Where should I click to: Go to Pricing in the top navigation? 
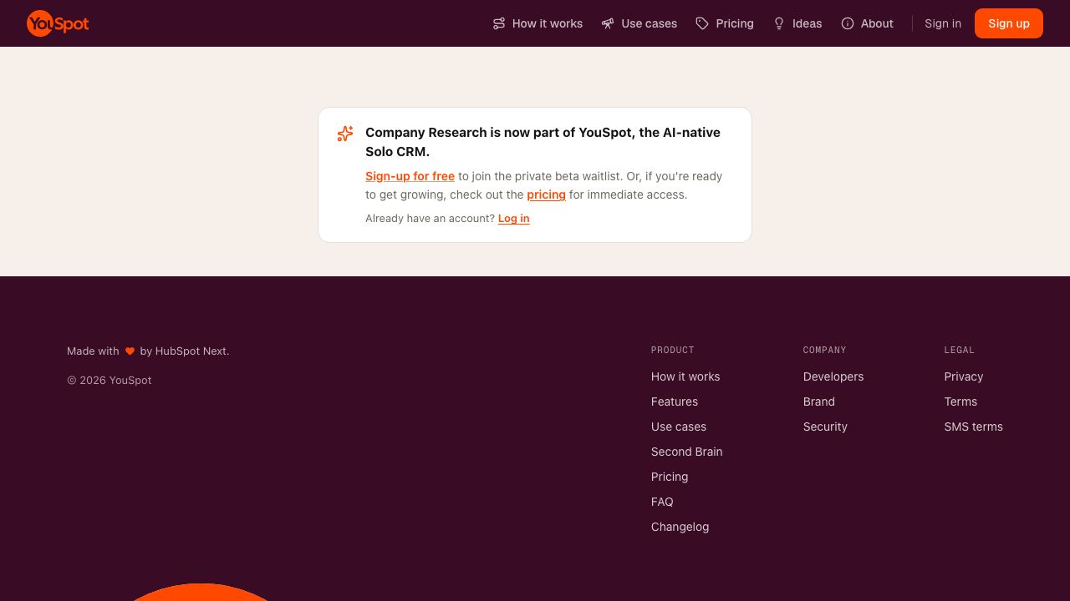(725, 23)
